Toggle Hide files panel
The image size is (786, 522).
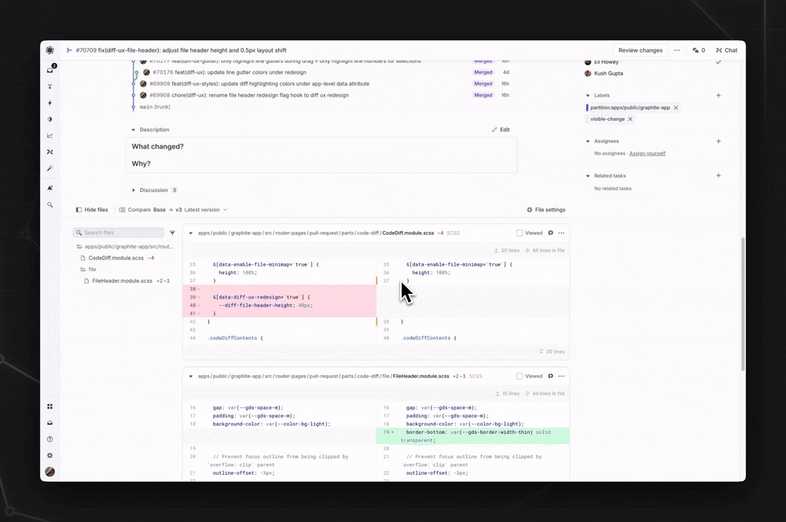92,210
